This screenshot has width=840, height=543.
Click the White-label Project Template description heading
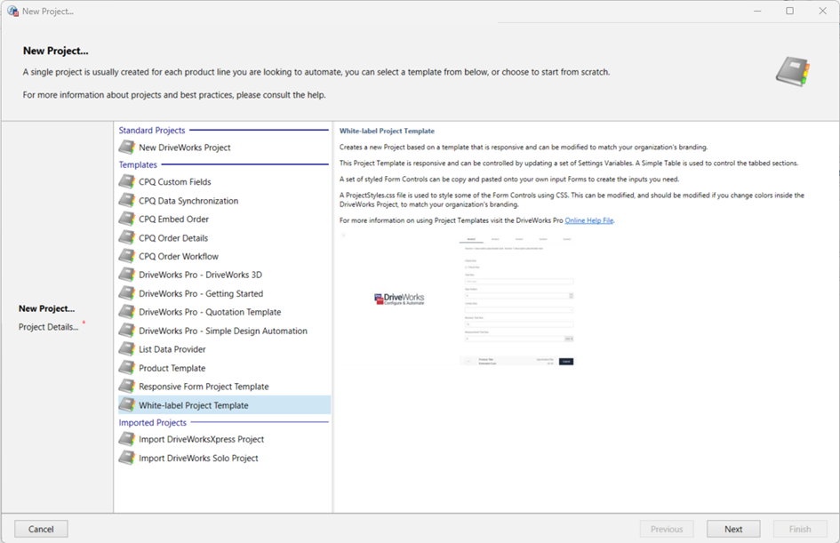tap(387, 131)
